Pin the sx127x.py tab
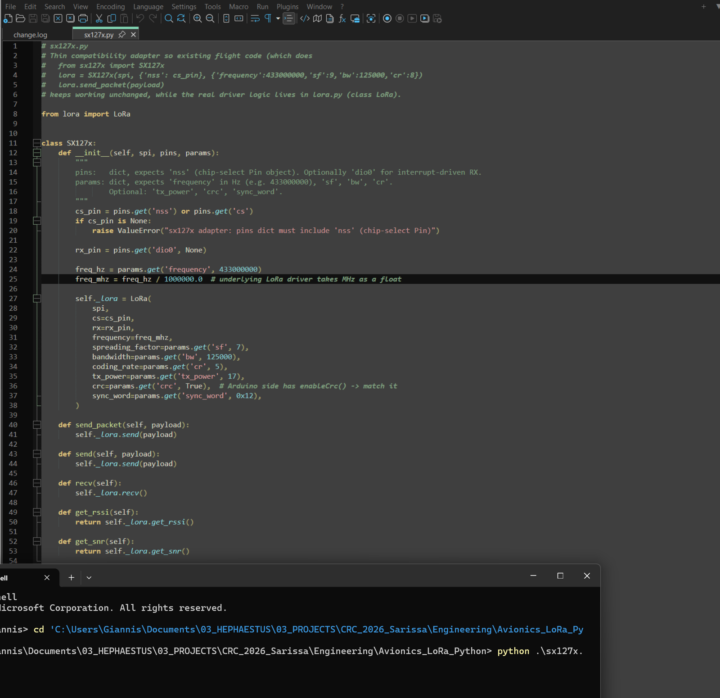Viewport: 720px width, 698px height. [x=121, y=35]
